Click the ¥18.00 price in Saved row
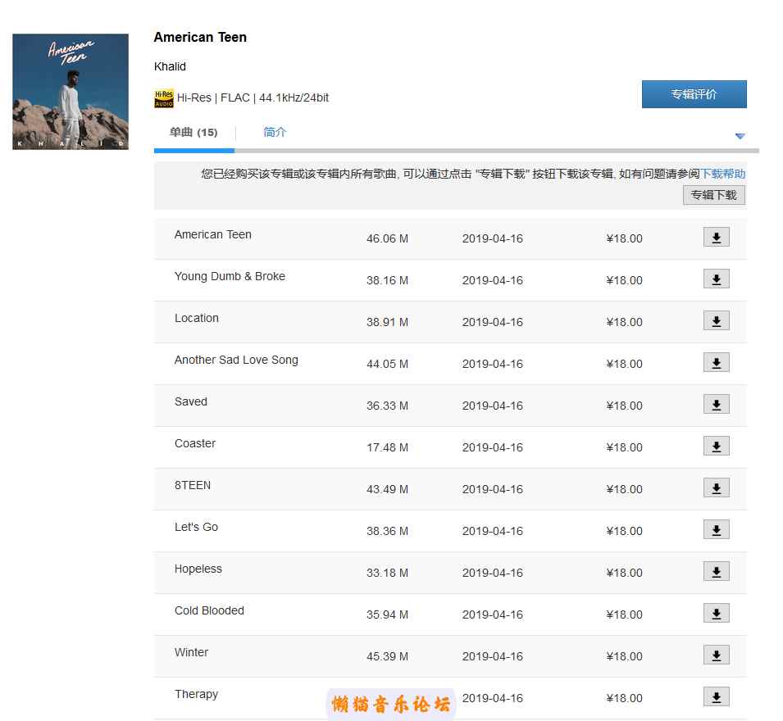The height and width of the screenshot is (721, 783). [x=624, y=406]
